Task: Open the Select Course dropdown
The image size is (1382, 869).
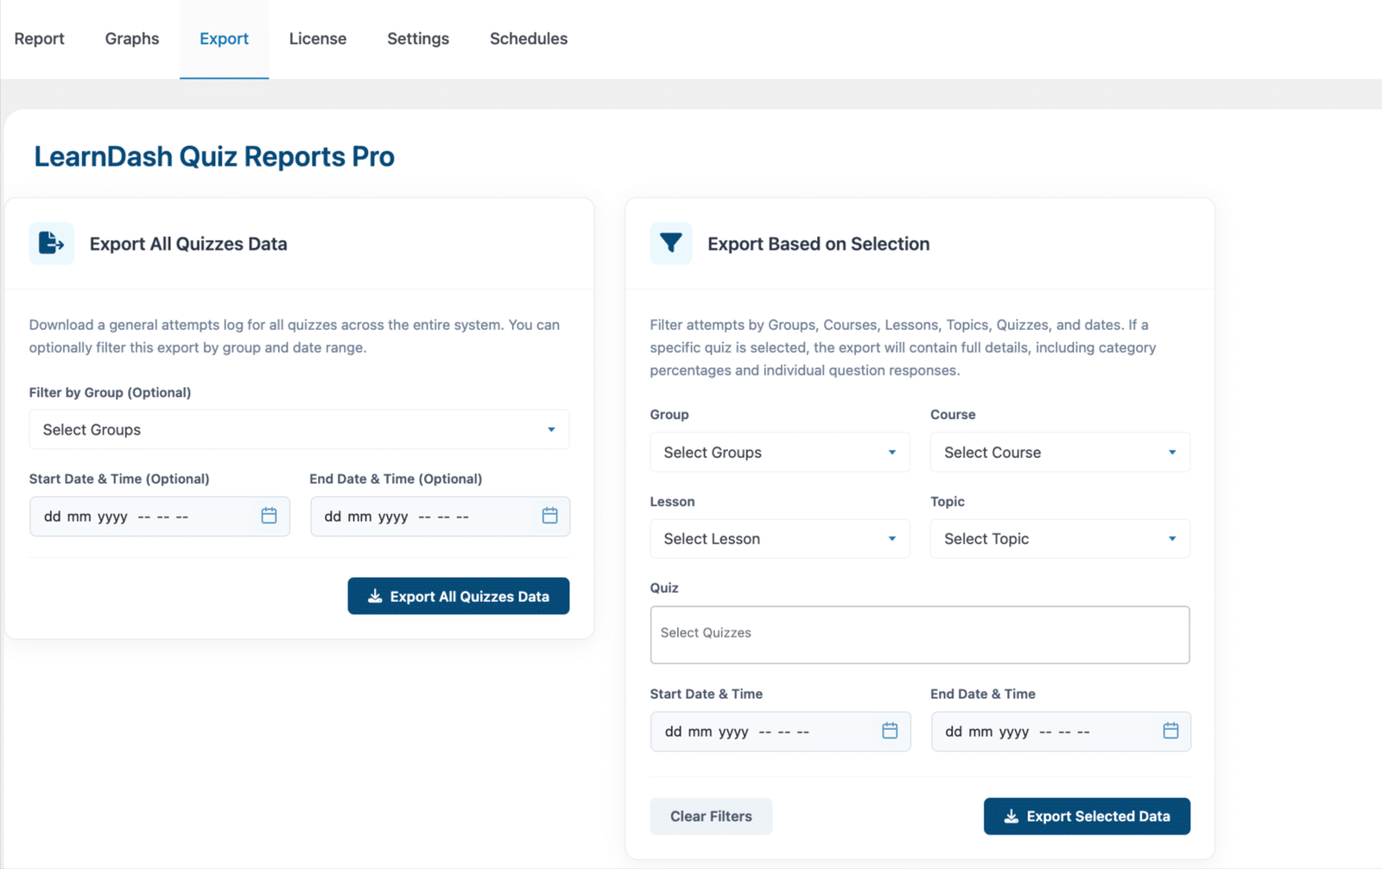Action: point(1060,452)
